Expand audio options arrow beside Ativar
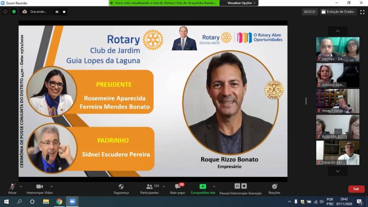The height and width of the screenshot is (207, 368). pos(21,186)
